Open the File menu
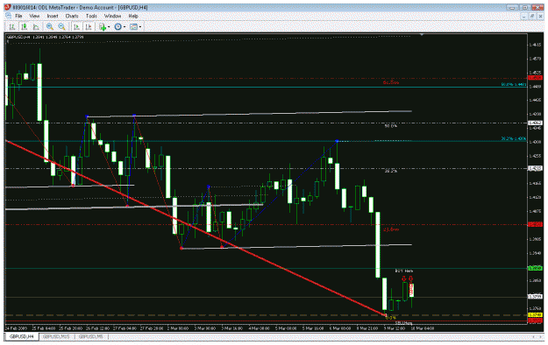Screen dimensions: 548x345 (18, 16)
